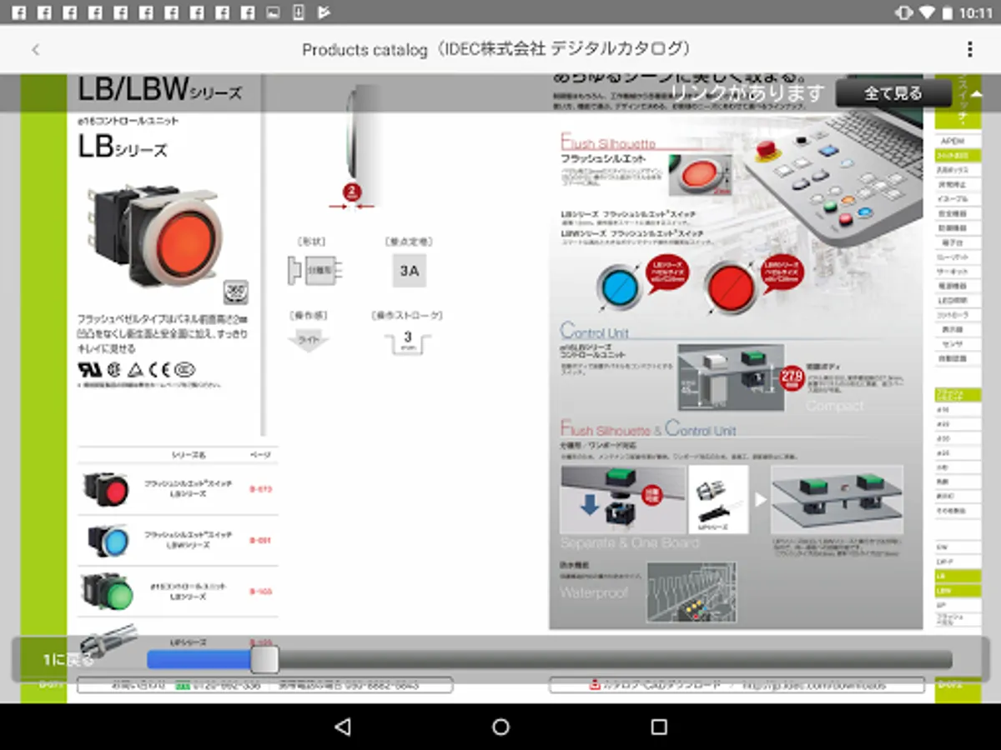Open page link B-073 for LB series
1001x750 pixels.
coord(261,489)
